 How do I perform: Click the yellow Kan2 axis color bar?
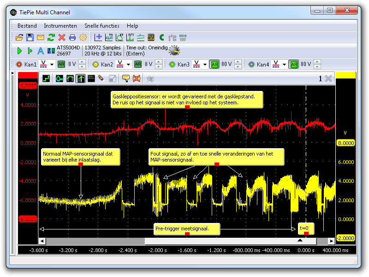pyautogui.click(x=345, y=75)
